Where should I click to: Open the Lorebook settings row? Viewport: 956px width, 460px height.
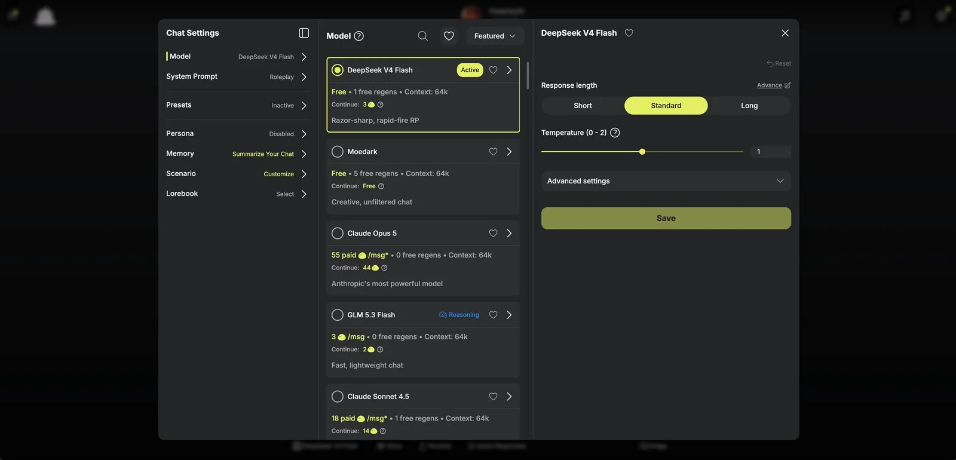237,194
